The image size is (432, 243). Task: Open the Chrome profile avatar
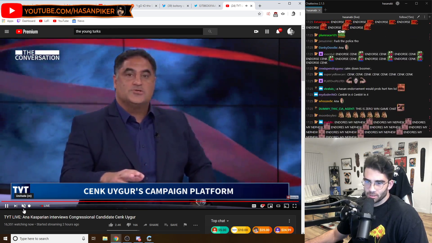(293, 14)
